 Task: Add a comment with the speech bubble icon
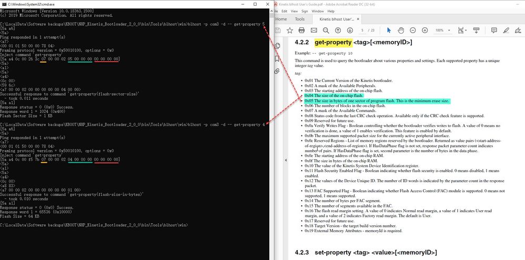(x=494, y=30)
